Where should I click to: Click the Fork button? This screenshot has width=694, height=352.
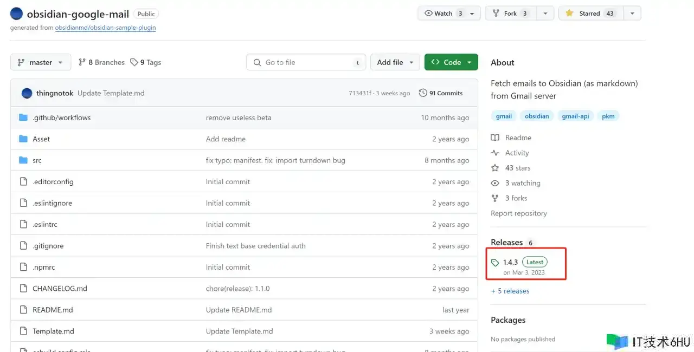point(511,14)
